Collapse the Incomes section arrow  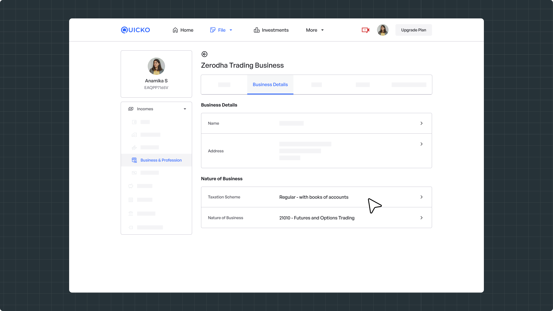185,109
